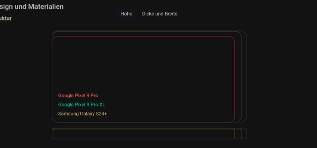Click the bottom-right corner of the red phone outline
Screen dimensions: 317x148
[x=233, y=121]
